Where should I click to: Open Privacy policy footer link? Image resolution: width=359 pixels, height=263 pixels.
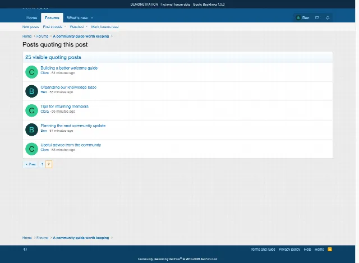289,250
